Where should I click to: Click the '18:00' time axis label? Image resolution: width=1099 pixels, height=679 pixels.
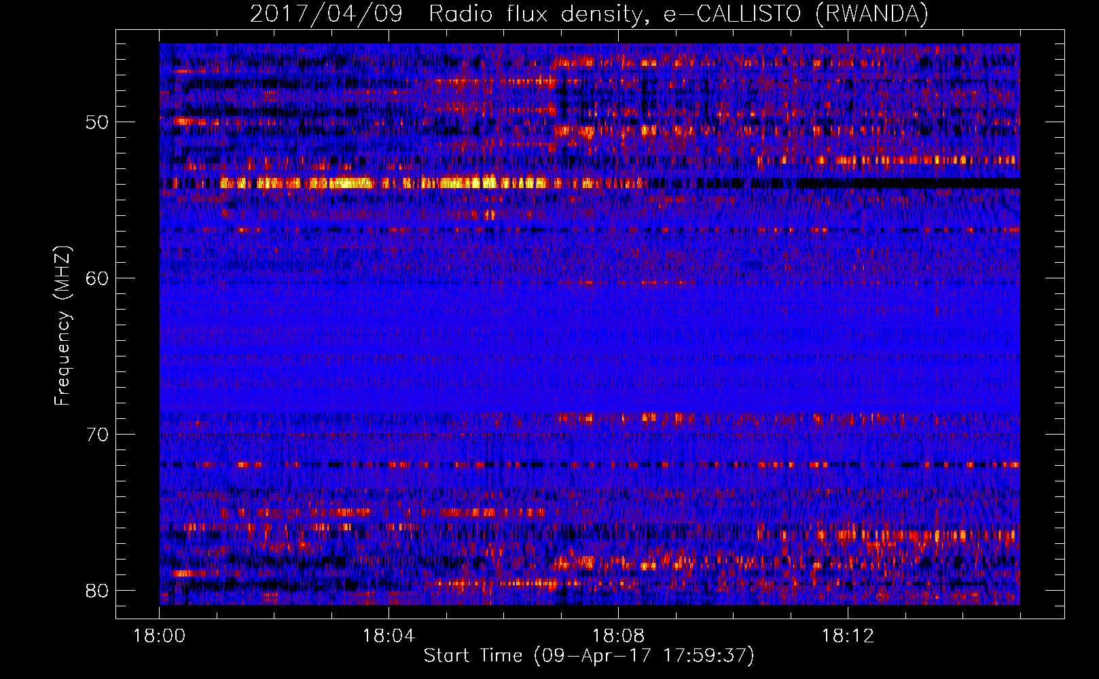[x=159, y=636]
